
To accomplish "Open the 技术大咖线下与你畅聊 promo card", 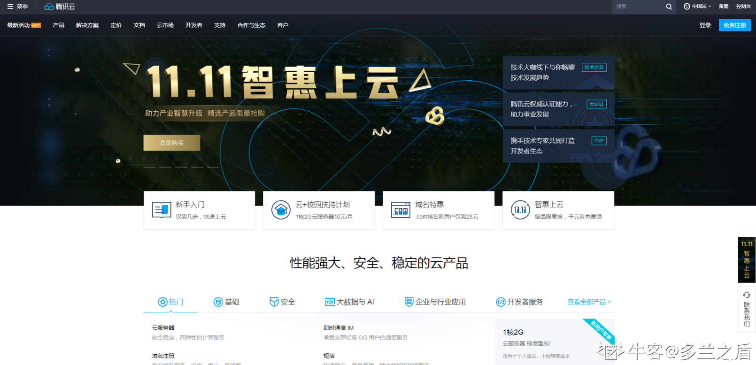I will 559,72.
